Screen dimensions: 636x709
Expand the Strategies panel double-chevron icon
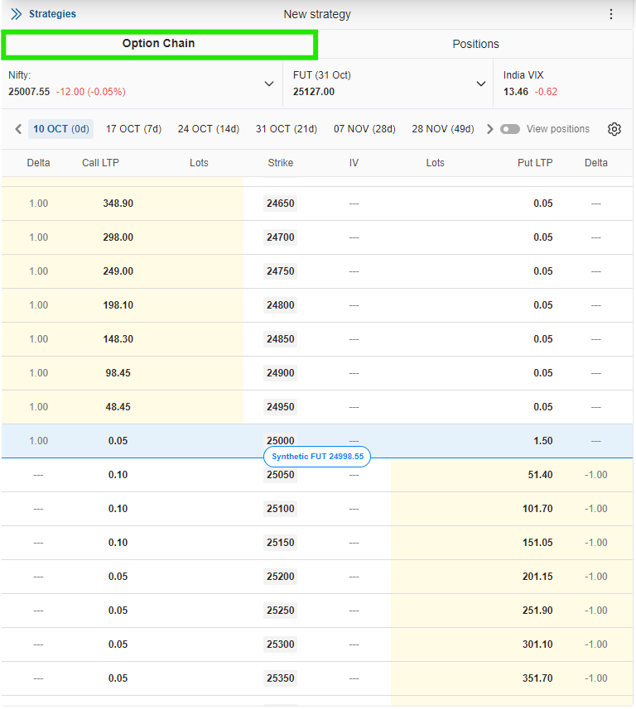point(17,14)
